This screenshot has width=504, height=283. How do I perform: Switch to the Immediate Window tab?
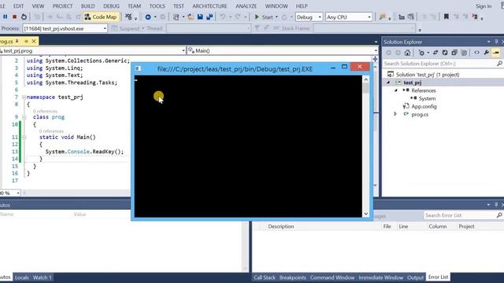pos(381,277)
